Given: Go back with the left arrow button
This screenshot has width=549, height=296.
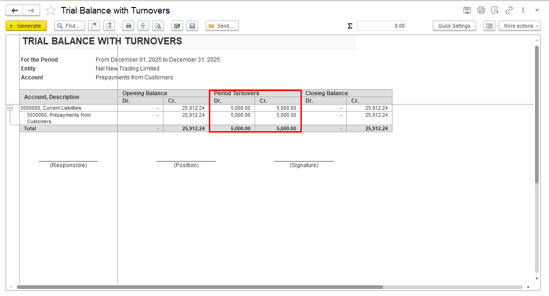Looking at the screenshot, I should (x=14, y=10).
